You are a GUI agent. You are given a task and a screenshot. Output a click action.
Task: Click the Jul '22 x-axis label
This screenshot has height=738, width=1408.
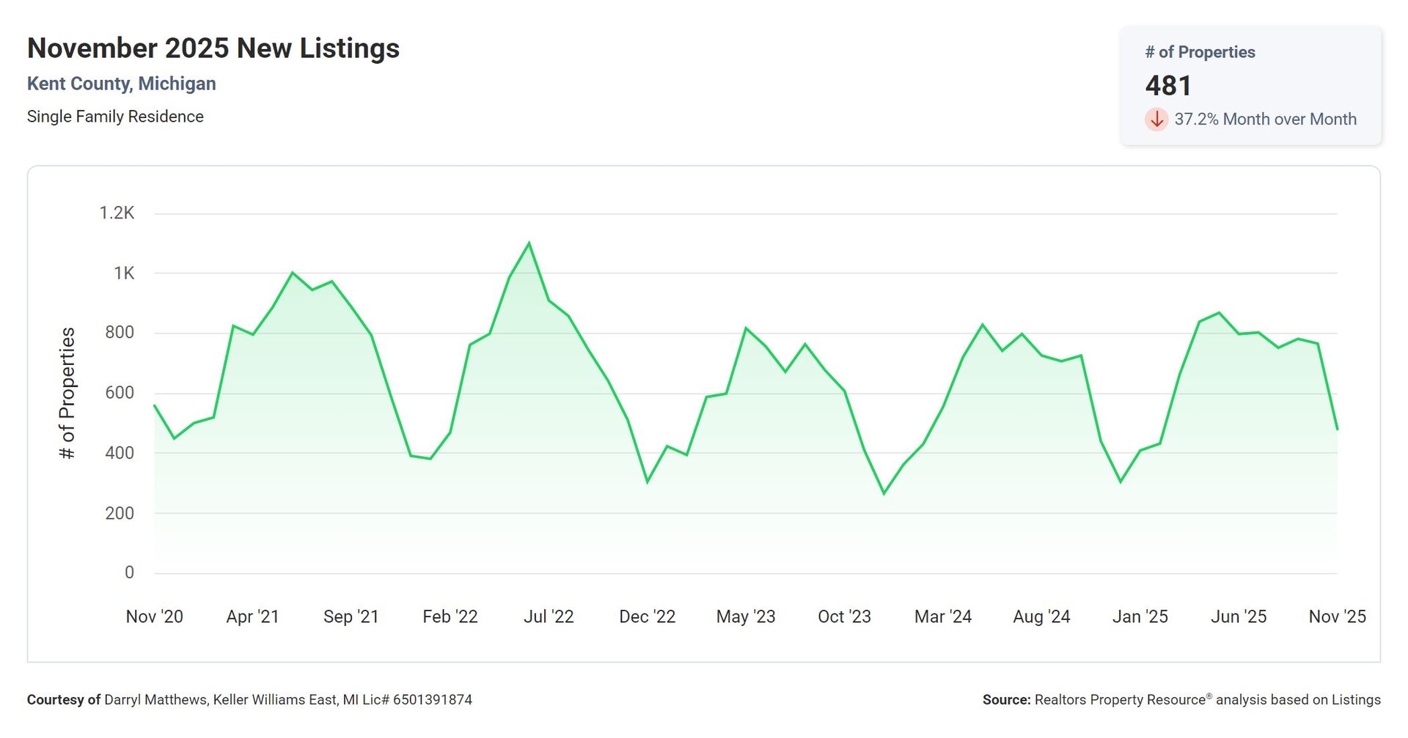click(549, 616)
